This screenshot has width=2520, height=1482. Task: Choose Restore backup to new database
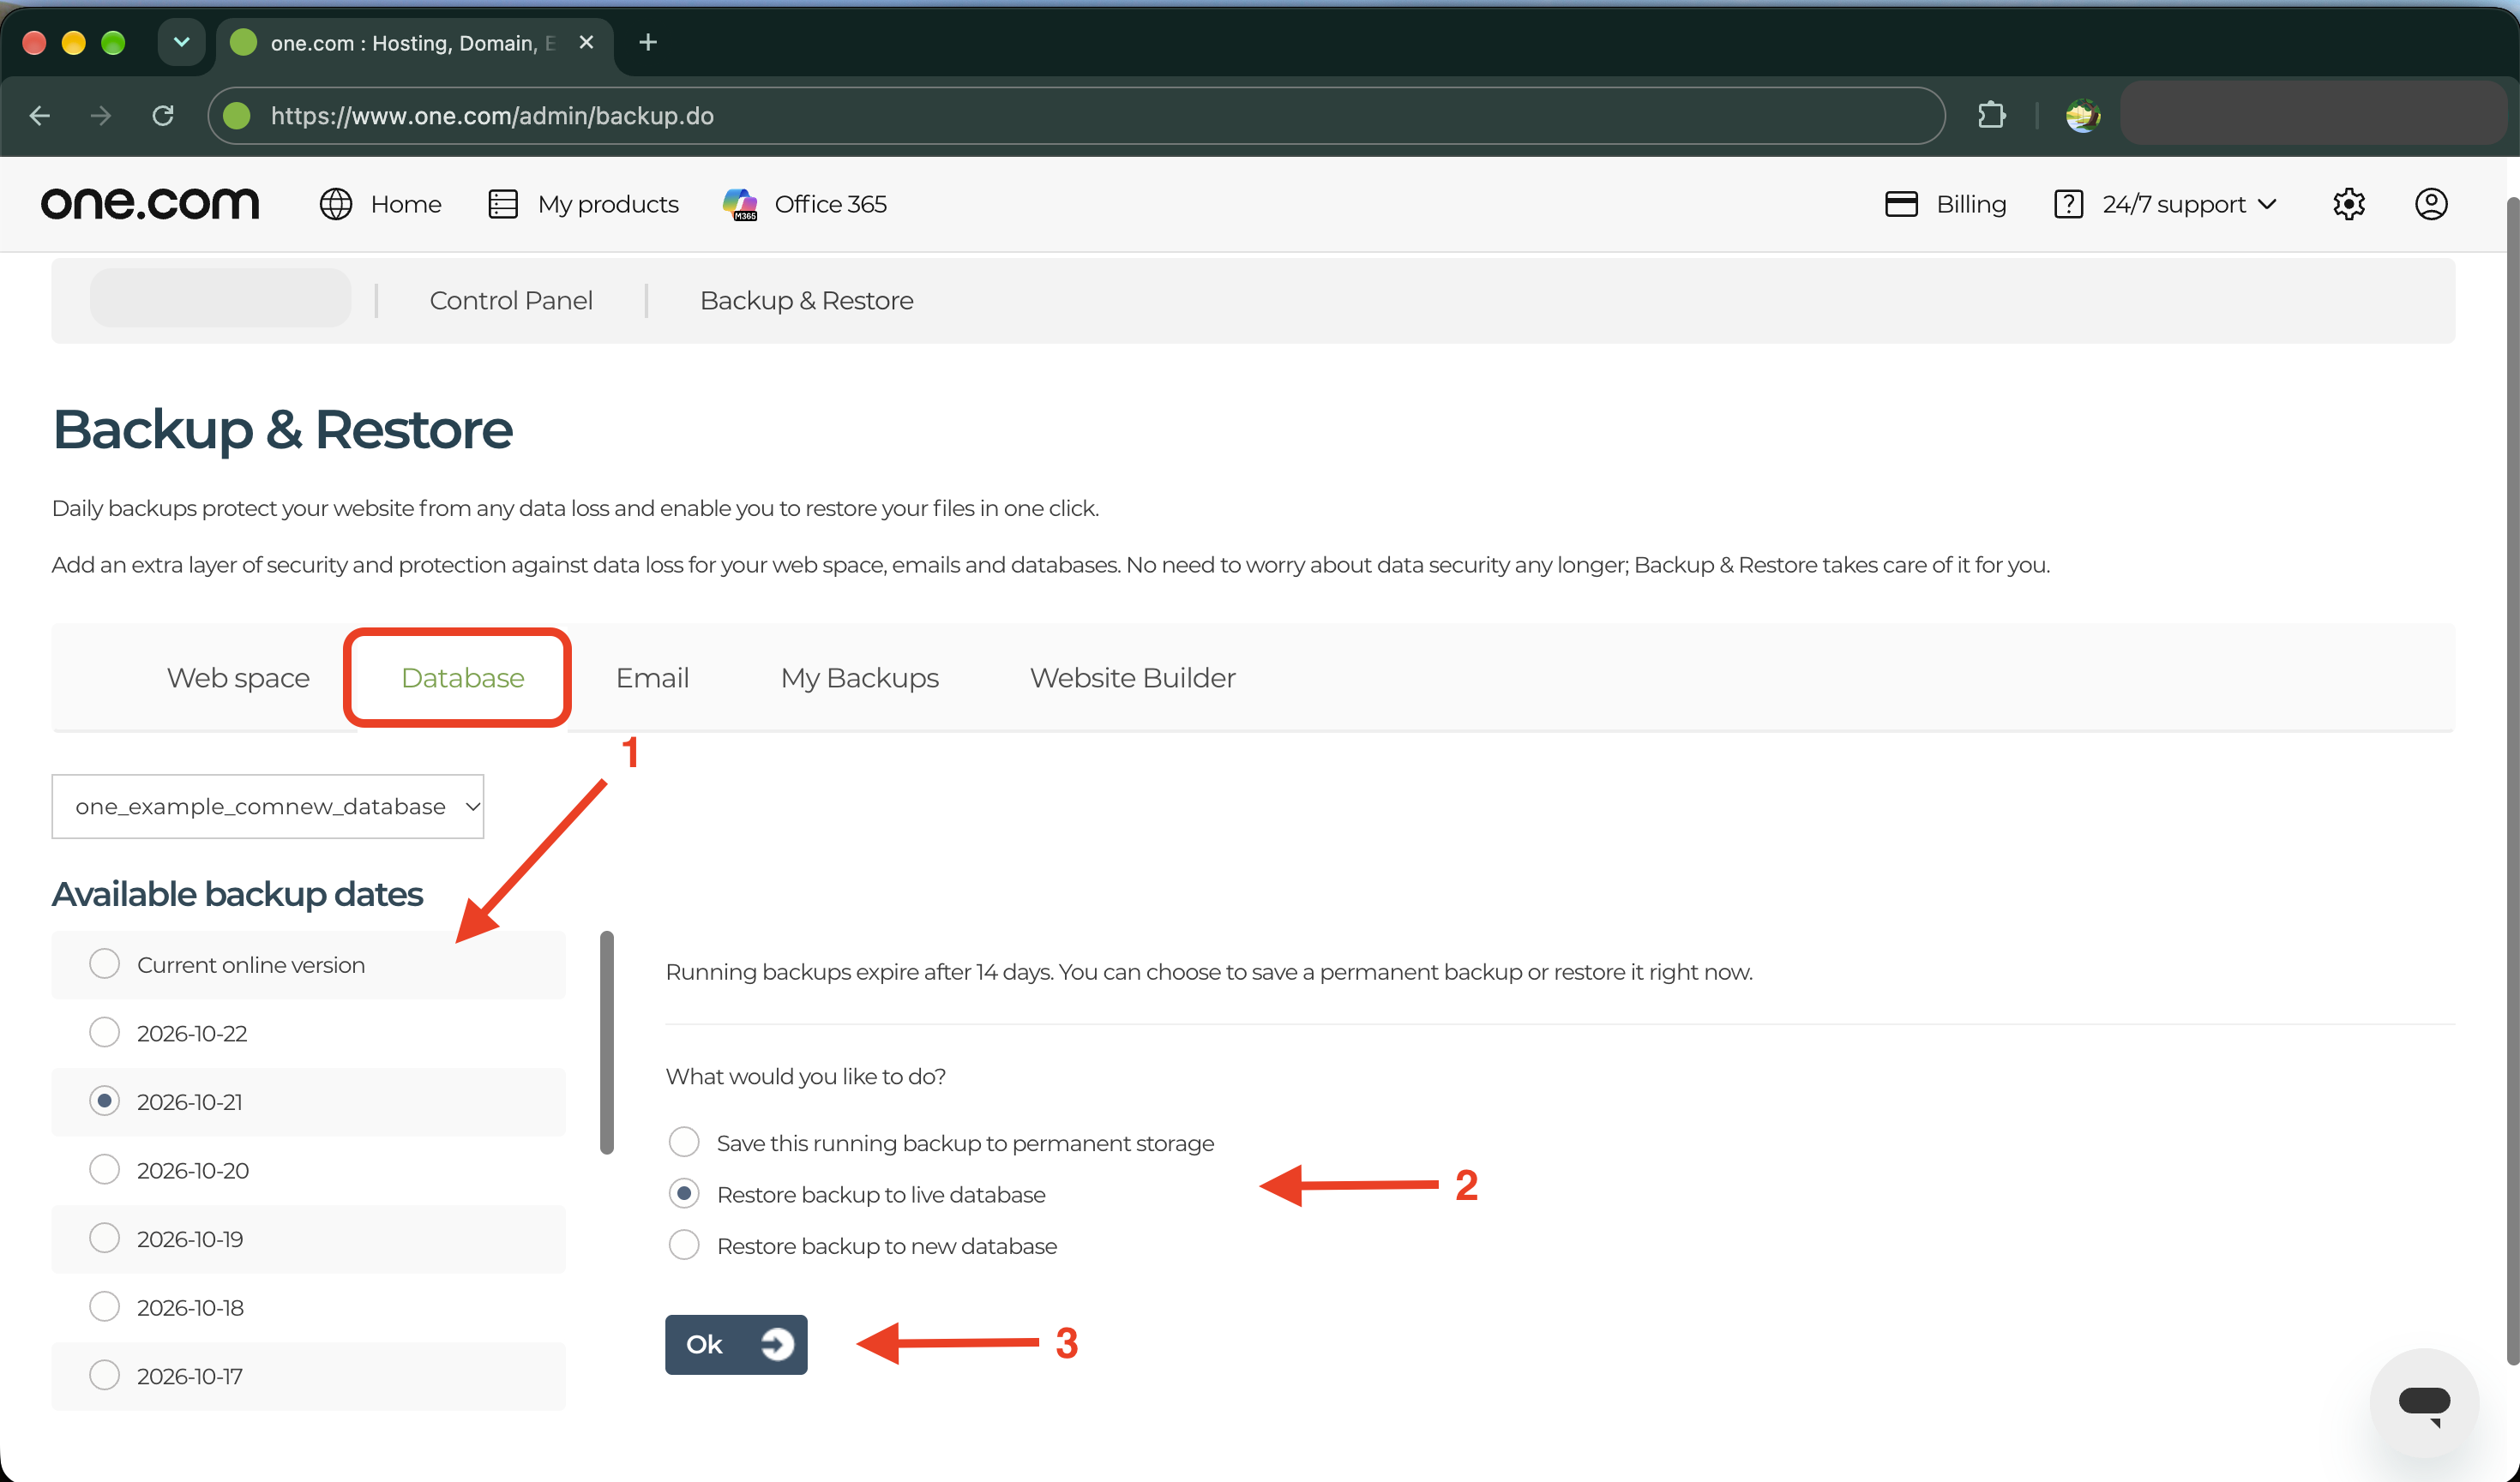[684, 1245]
